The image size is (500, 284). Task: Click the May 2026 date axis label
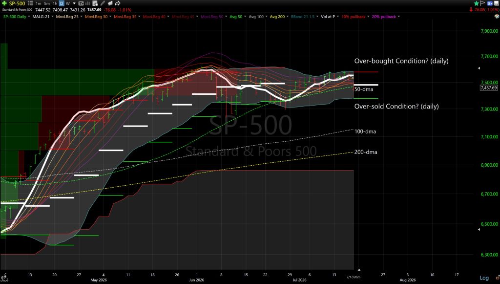[x=99, y=280]
